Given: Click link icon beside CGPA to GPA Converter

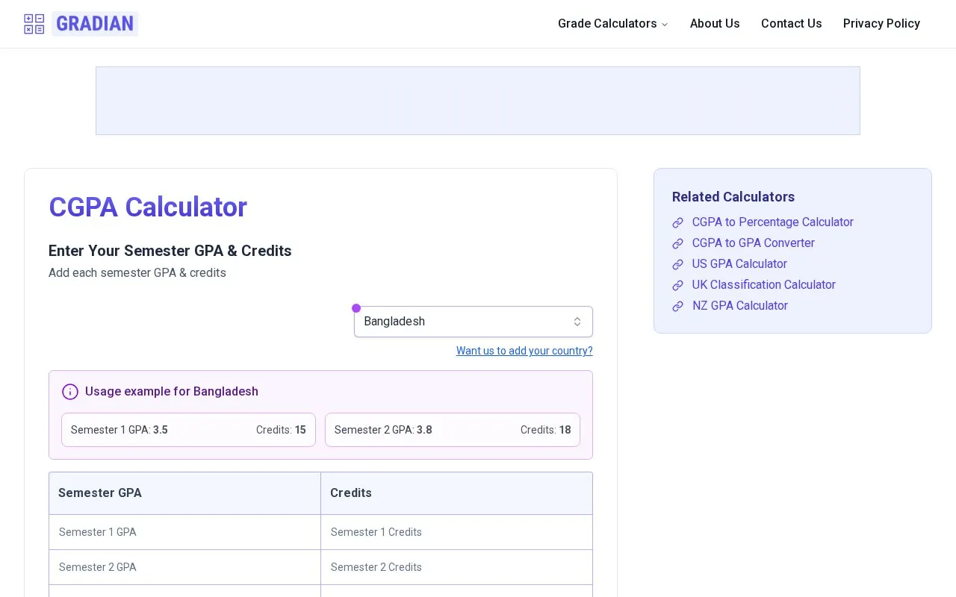Looking at the screenshot, I should [x=677, y=244].
